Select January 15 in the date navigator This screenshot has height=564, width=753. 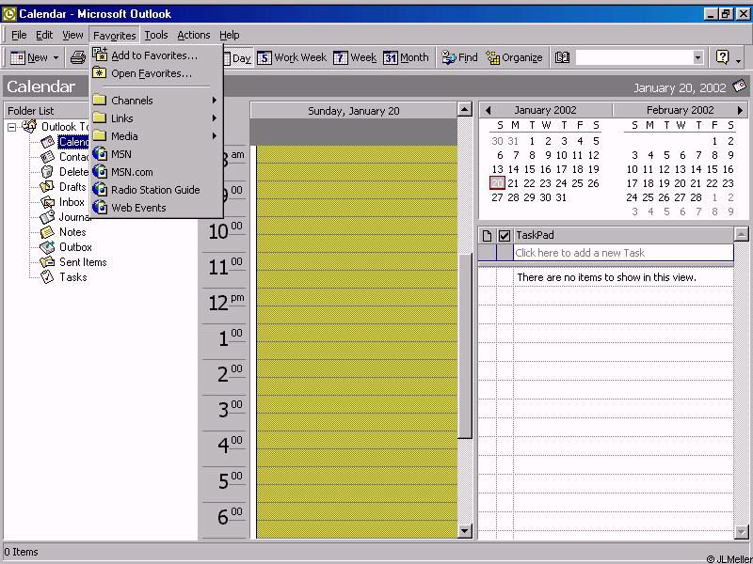(x=530, y=169)
